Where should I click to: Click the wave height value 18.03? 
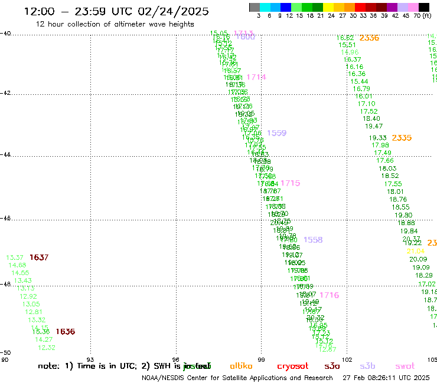tap(387, 169)
